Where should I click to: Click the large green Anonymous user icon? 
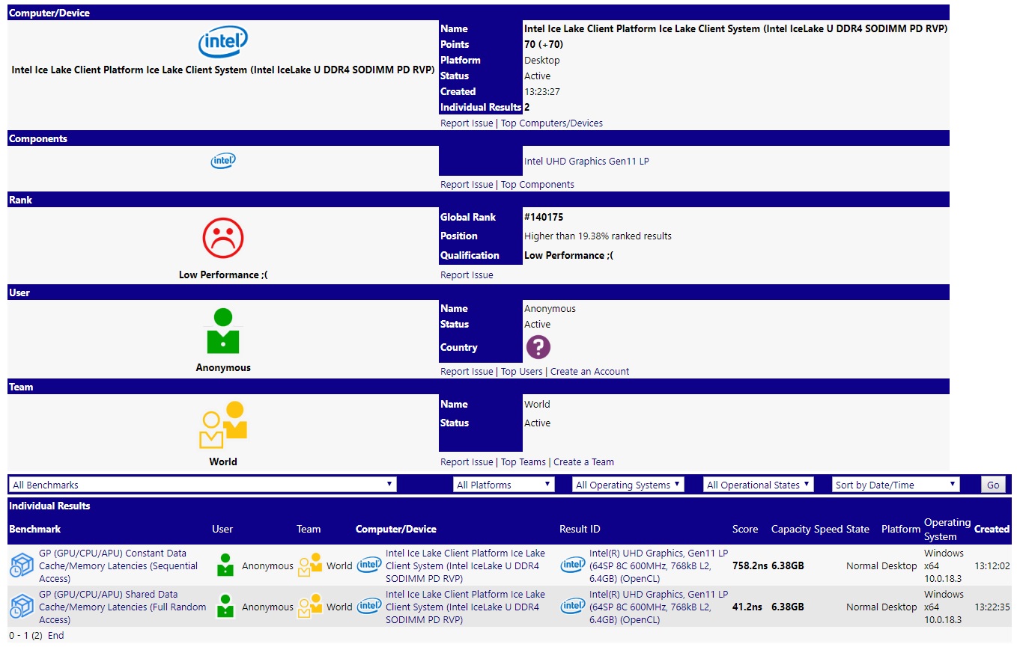pos(223,331)
